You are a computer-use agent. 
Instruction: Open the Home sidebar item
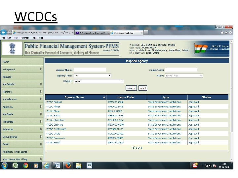tap(22, 62)
